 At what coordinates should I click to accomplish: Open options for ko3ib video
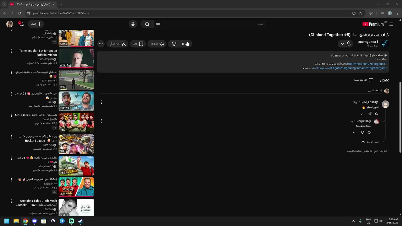[11, 180]
